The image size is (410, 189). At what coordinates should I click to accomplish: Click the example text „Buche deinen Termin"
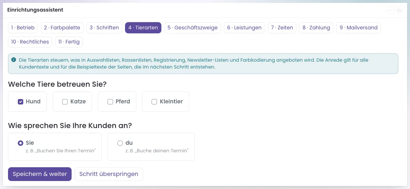click(x=162, y=151)
